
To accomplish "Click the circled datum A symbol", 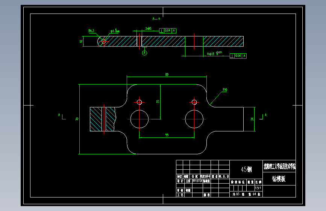I will (x=144, y=53).
